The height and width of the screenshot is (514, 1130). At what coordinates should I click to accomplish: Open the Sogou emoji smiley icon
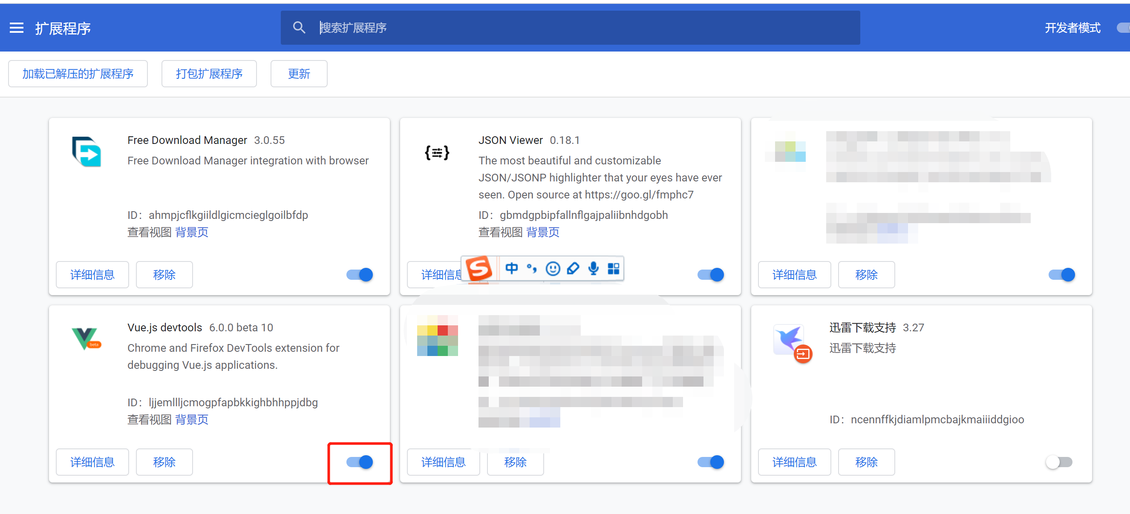coord(552,268)
